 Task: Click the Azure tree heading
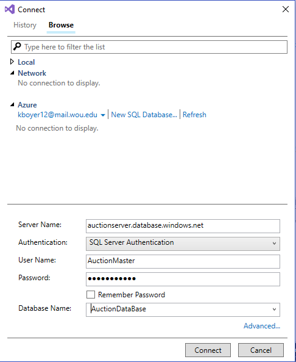[27, 105]
